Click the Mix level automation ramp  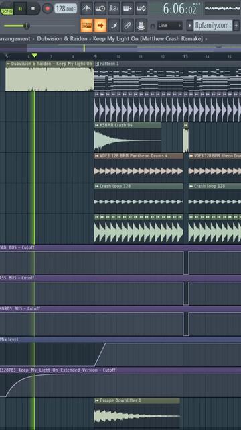[100, 354]
